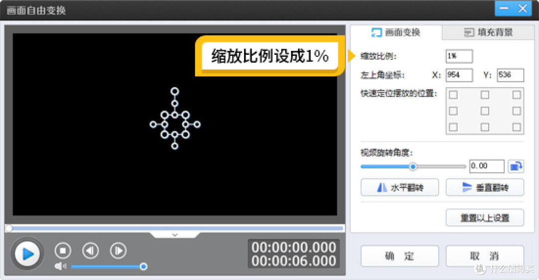
Task: Mute the preview volume speaker icon
Action: pos(60,266)
